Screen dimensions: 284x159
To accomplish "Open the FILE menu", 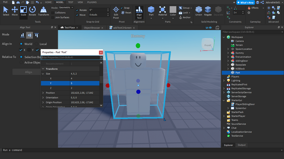I will coord(5,2).
